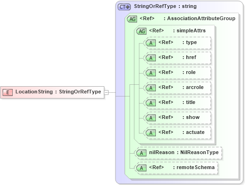Collapse the LocationString element expander box
Viewport: 245px width, 185px height.
106,92
